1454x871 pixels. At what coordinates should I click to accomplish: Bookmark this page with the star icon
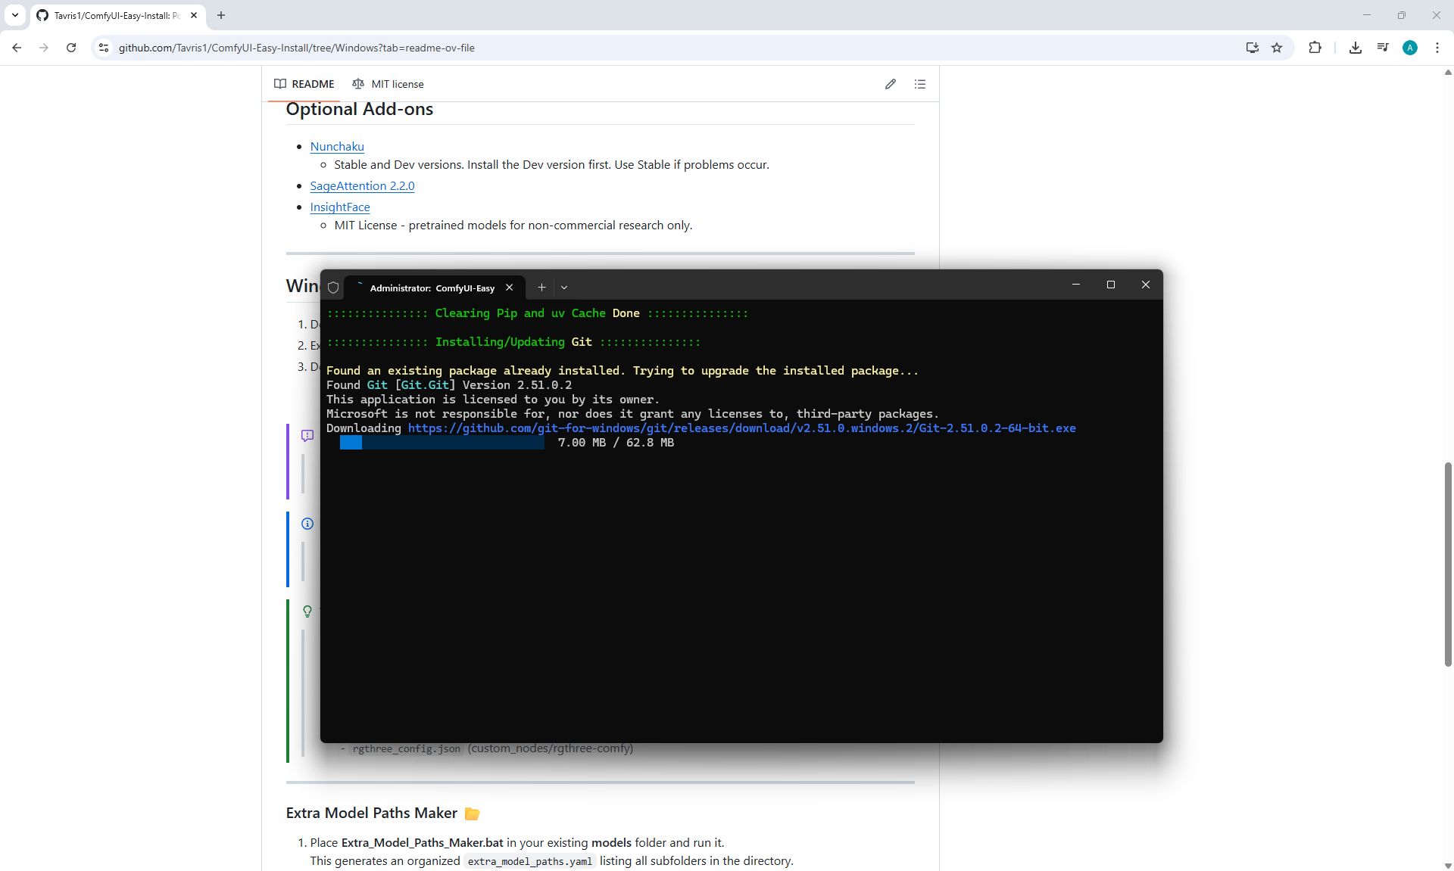1277,48
